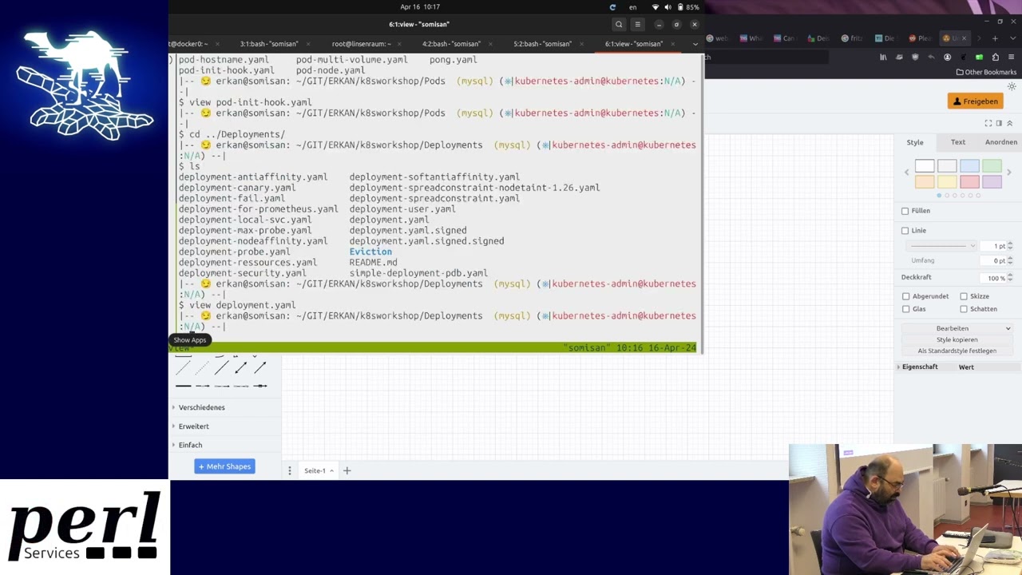Pick the light green style swatch
This screenshot has width=1022, height=575.
click(x=992, y=166)
